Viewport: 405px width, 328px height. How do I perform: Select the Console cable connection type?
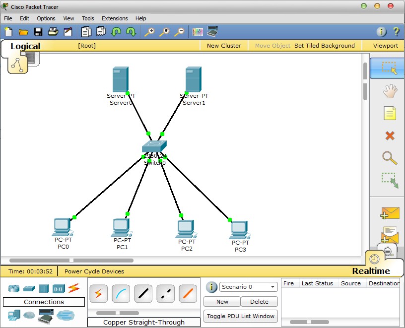pyautogui.click(x=121, y=294)
